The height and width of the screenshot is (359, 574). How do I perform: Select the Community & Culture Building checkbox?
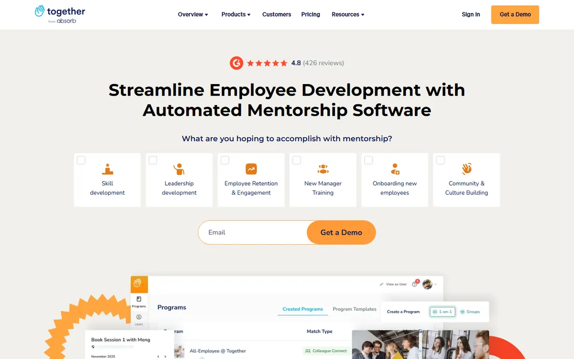click(x=440, y=160)
